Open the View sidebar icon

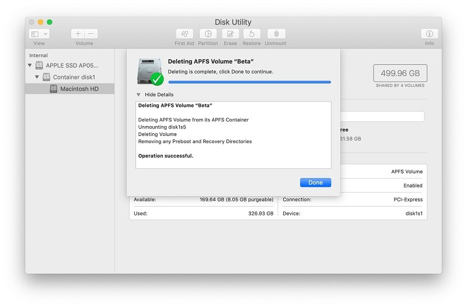click(x=35, y=34)
